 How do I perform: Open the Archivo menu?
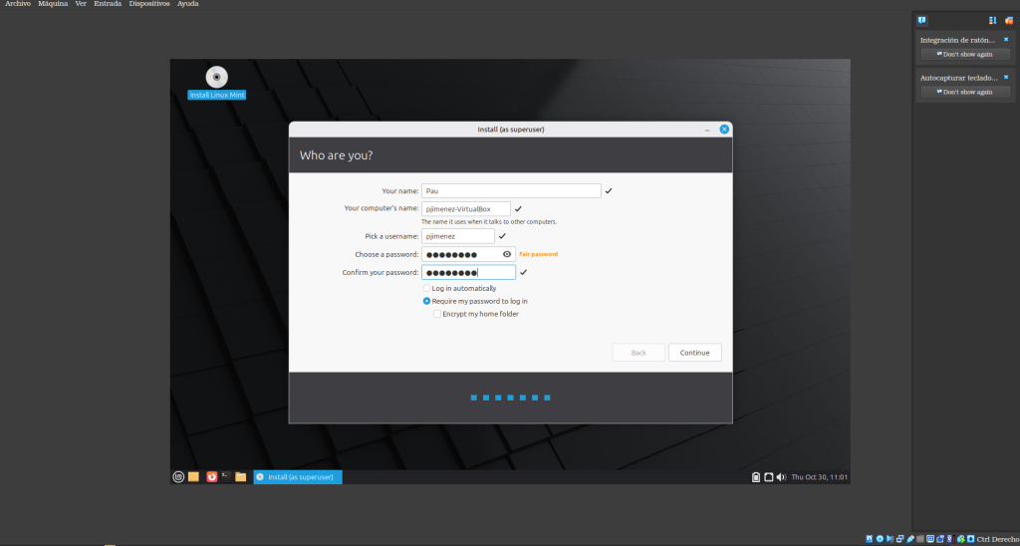pyautogui.click(x=18, y=4)
